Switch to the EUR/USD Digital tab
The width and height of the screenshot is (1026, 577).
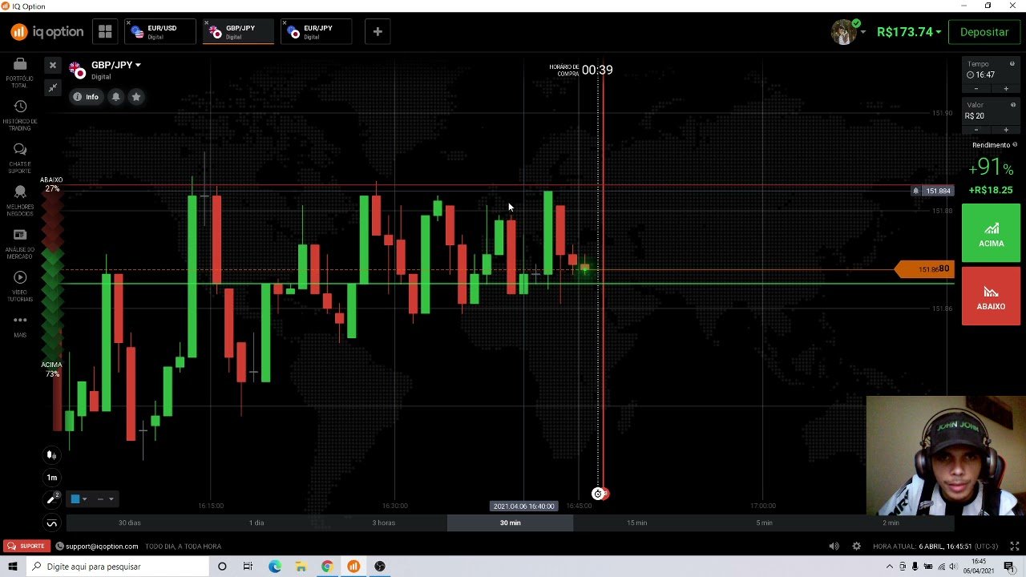coord(160,31)
